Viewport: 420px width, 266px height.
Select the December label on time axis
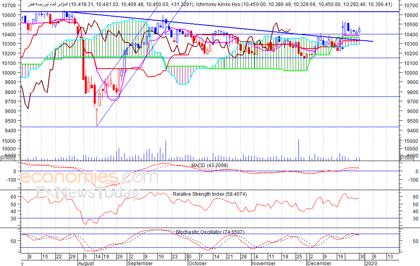pyautogui.click(x=319, y=263)
